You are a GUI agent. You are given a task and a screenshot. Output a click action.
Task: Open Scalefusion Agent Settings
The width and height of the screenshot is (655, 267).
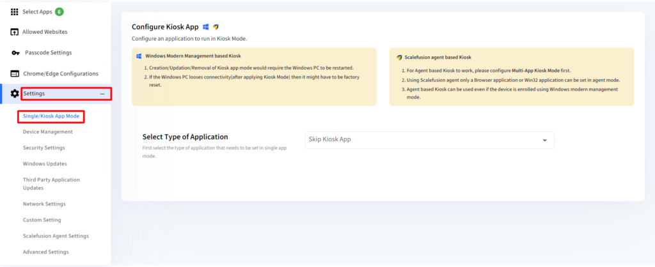56,236
